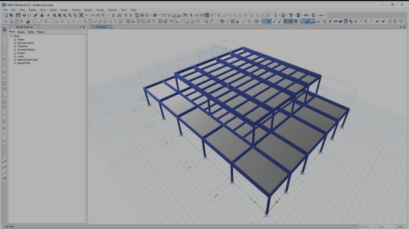The image size is (409, 229).
Task: Click Move Down in List arrow
Action: pyautogui.click(x=131, y=15)
